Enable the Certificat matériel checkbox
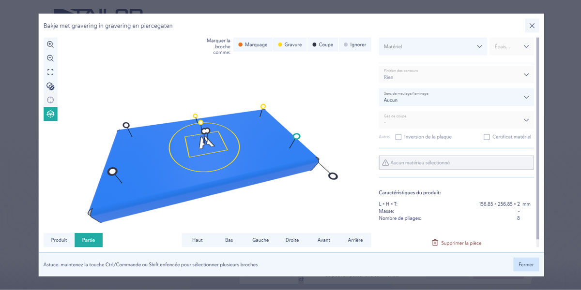Viewport: 581px width, 290px height. pyautogui.click(x=487, y=137)
